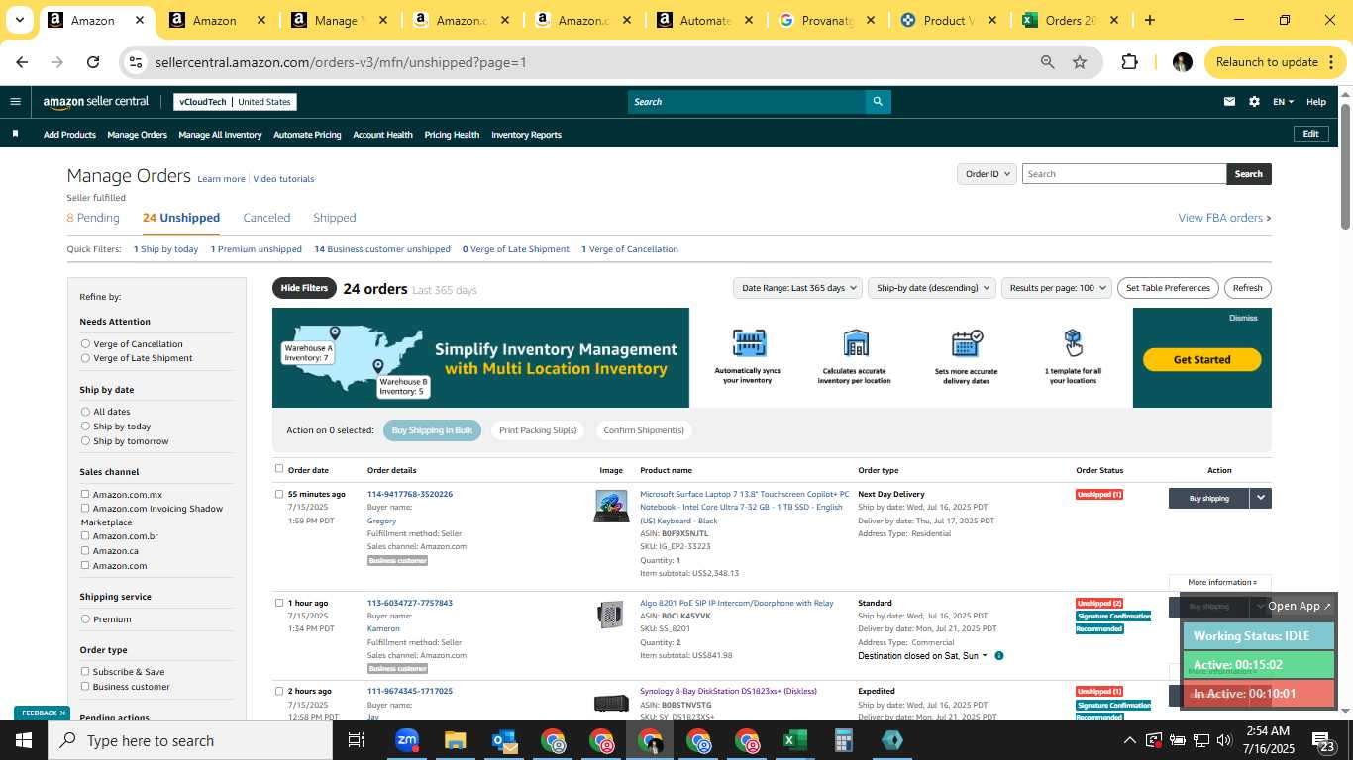
Task: Open the vCloudTech United States marketplace switcher
Action: tap(235, 102)
